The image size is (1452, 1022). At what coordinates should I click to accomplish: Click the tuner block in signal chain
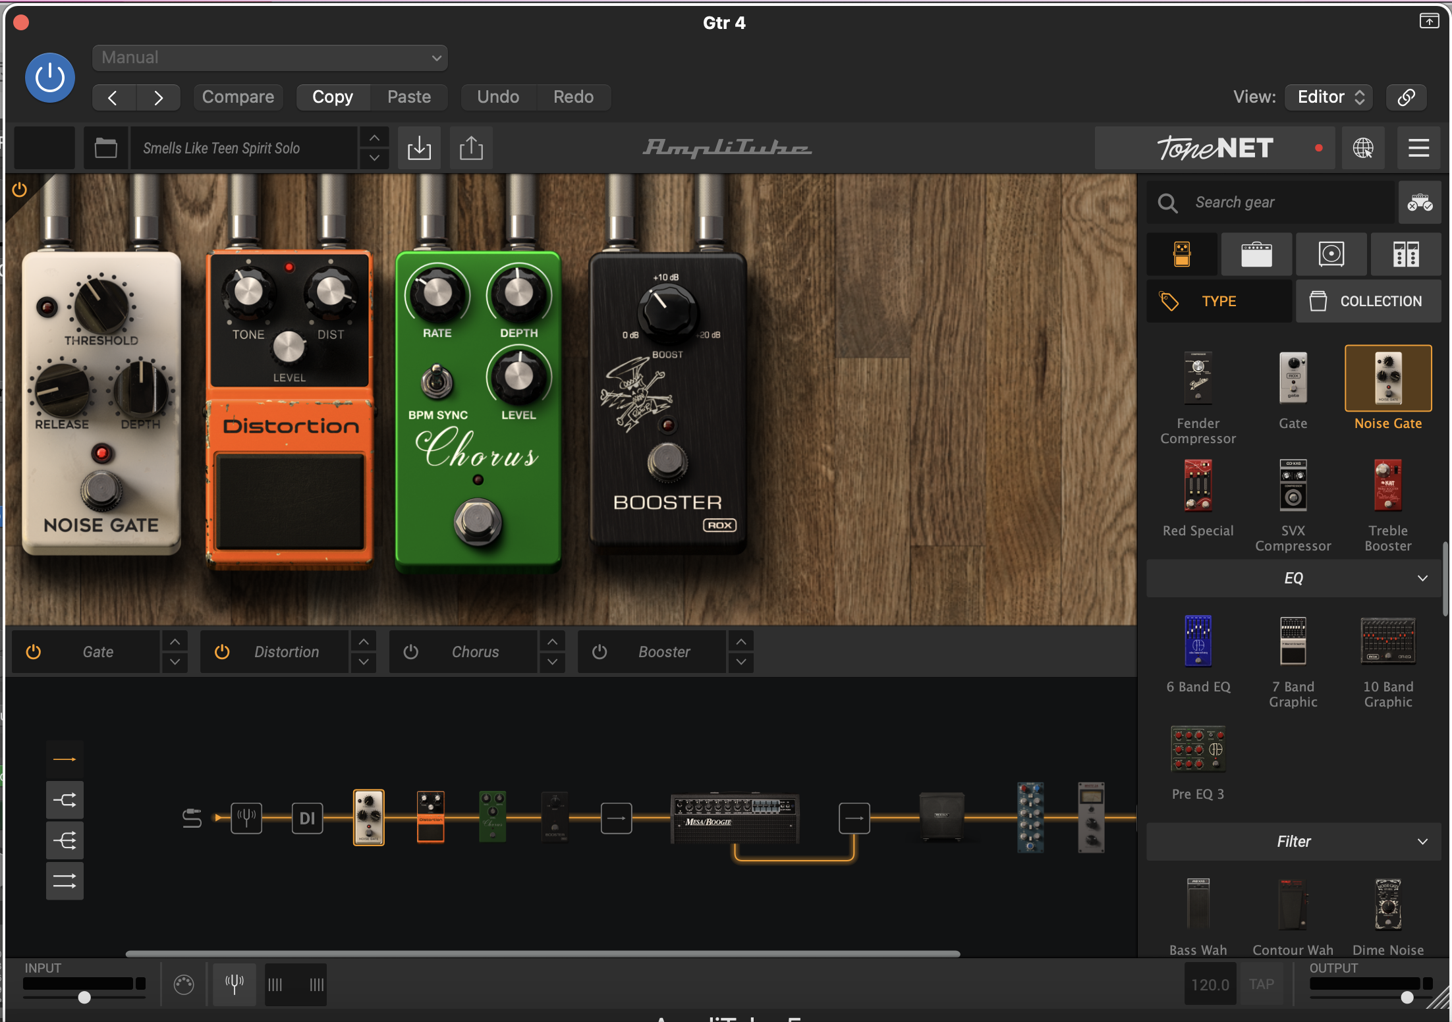pos(246,819)
